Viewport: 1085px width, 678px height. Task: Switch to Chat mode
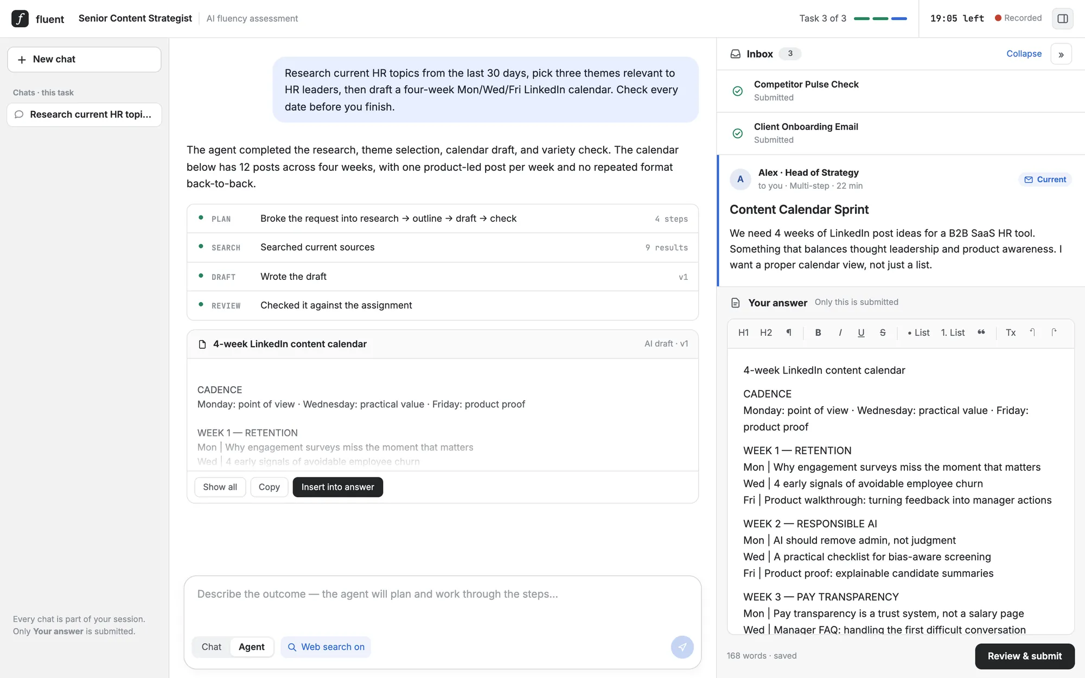click(211, 647)
